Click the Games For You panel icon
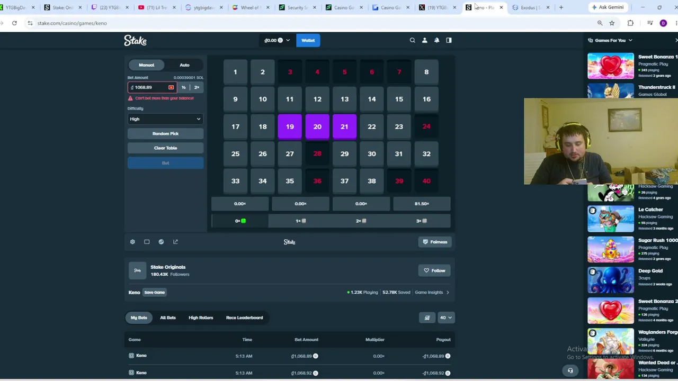The image size is (678, 381). click(x=591, y=40)
